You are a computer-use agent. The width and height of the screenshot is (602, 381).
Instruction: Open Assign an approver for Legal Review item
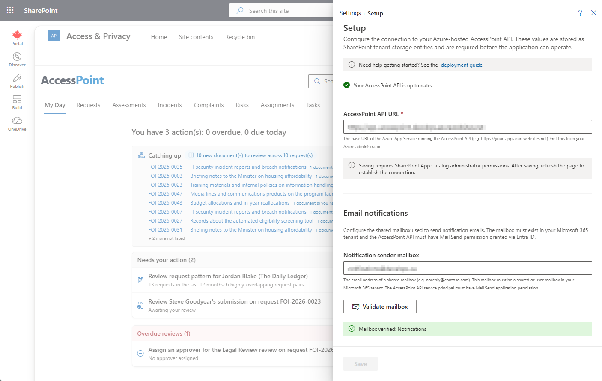241,350
